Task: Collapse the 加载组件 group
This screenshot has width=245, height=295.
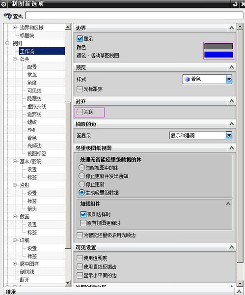Action: (x=228, y=204)
